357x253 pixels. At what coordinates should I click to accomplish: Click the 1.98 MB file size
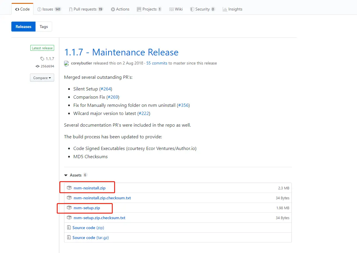tap(283, 208)
